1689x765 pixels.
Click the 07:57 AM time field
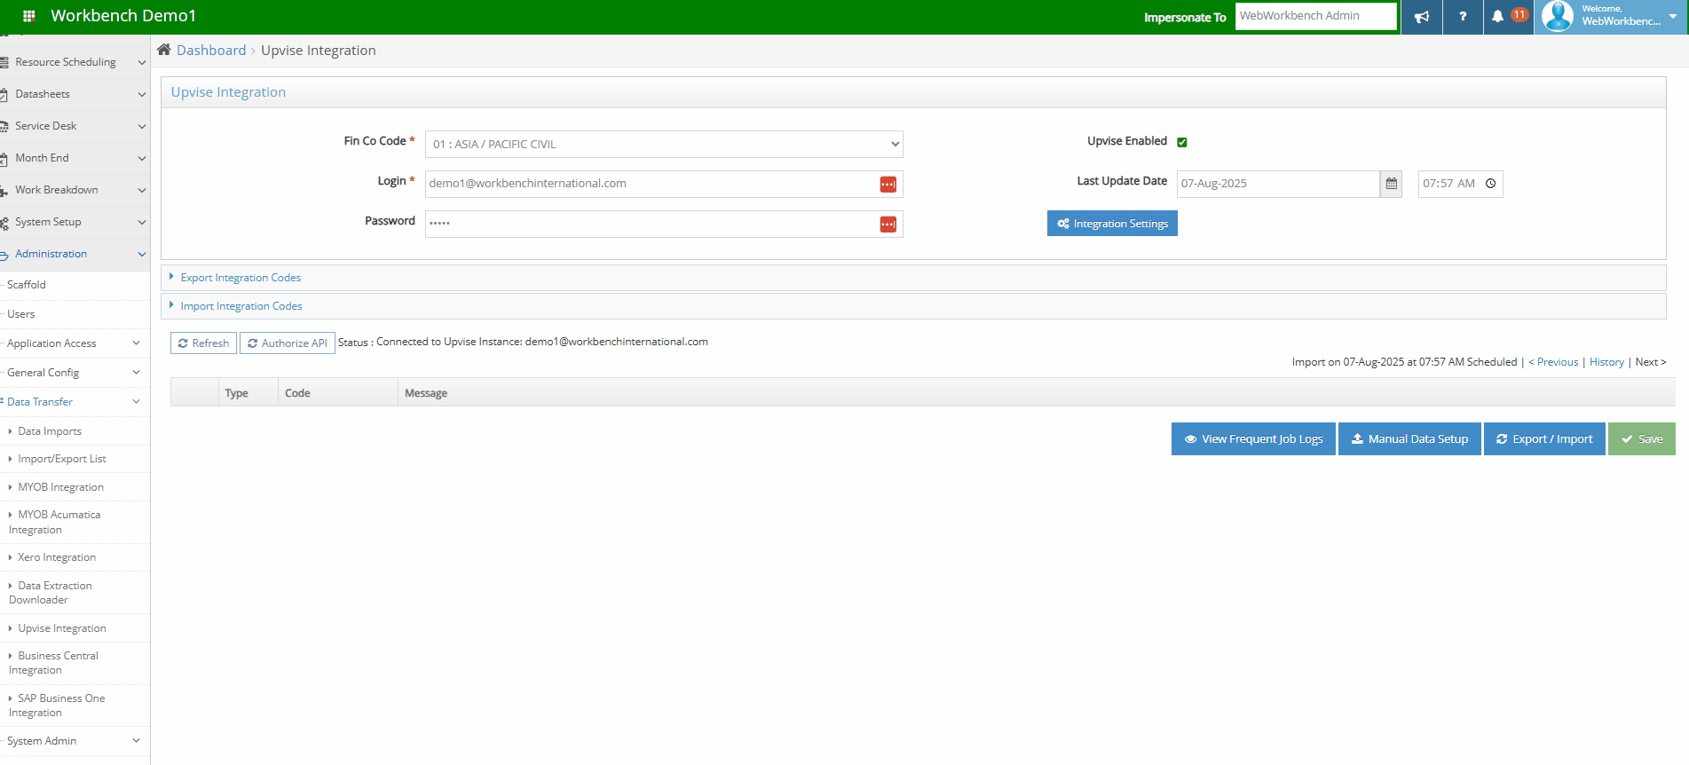(x=1460, y=184)
